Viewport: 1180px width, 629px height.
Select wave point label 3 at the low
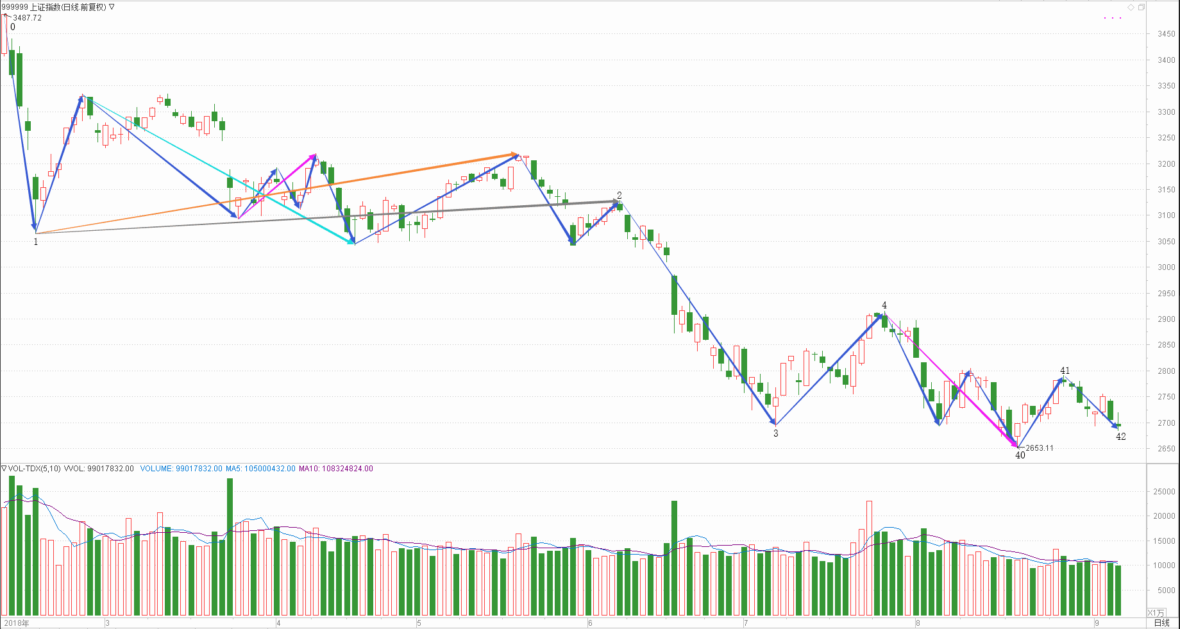pyautogui.click(x=775, y=433)
